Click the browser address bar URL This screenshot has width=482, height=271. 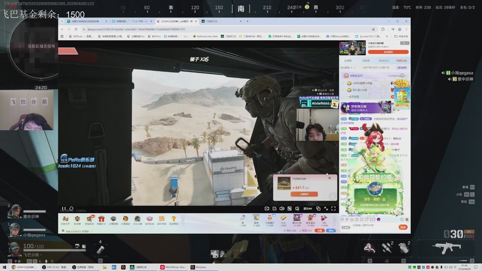pos(136,29)
